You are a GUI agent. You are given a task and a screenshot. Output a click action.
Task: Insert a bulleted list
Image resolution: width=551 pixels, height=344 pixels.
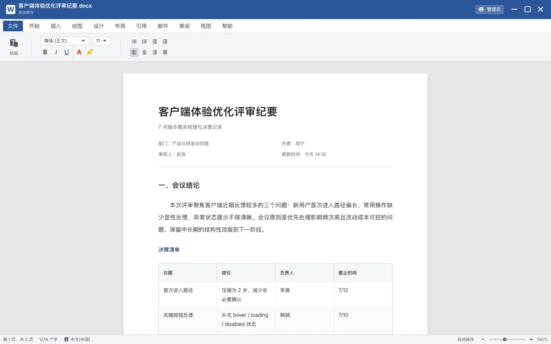click(134, 41)
